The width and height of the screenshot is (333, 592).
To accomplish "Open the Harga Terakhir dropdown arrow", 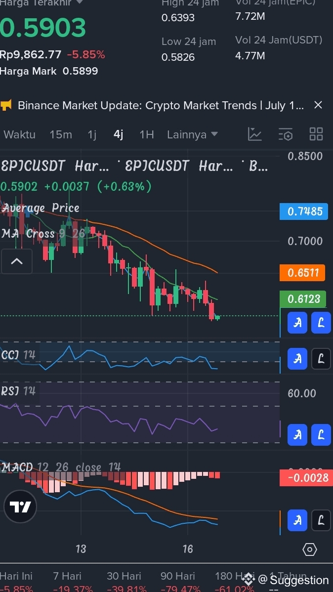I will coord(80,2).
